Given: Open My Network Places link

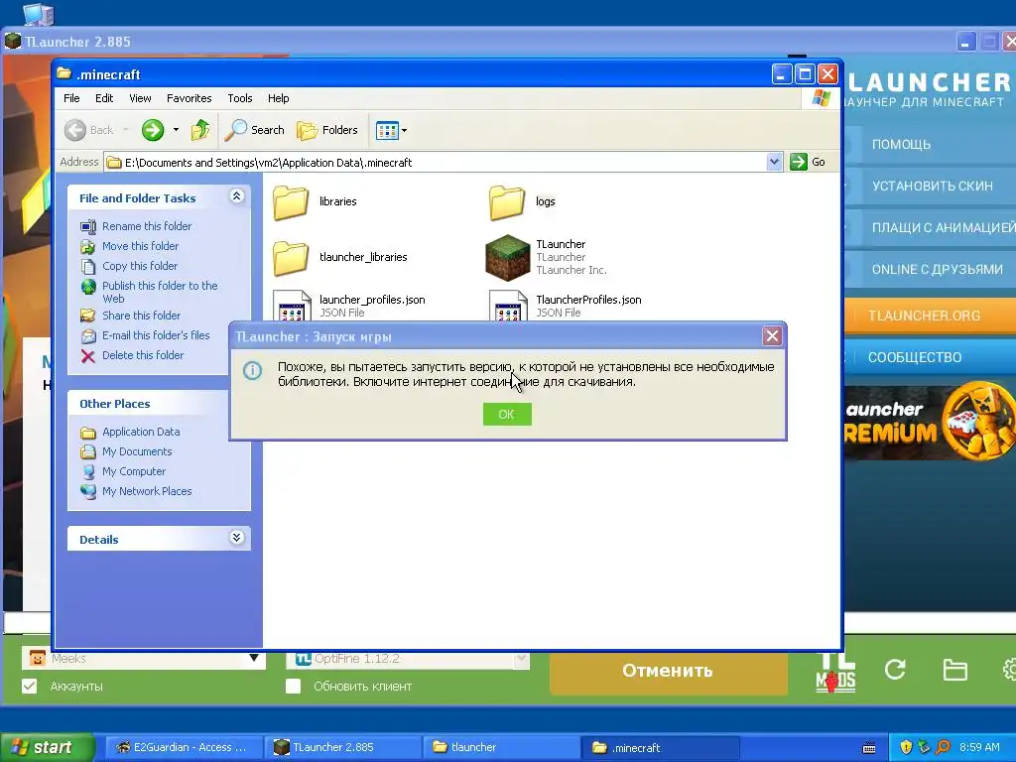Looking at the screenshot, I should pos(147,492).
